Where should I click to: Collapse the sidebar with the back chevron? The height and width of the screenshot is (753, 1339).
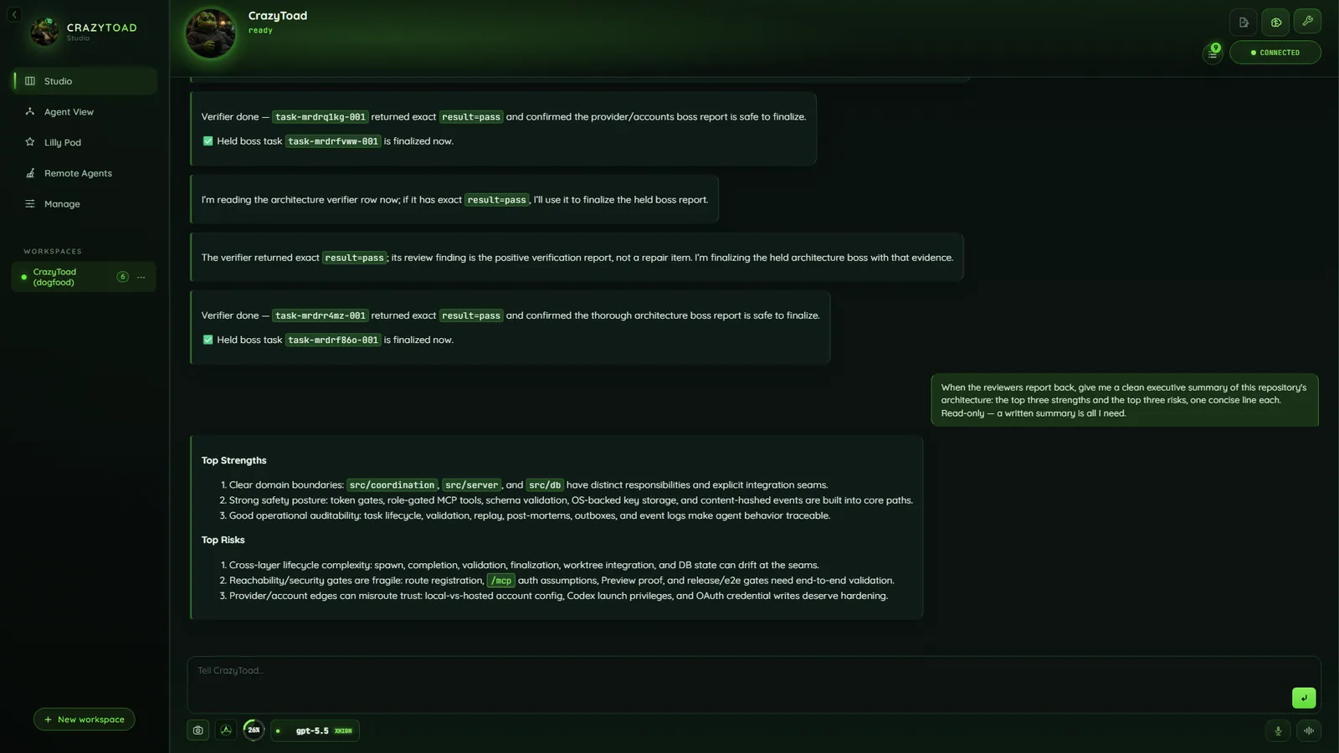pos(14,14)
